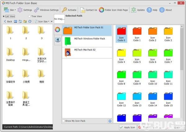Maximize the MSTech Folder Icon window
The image size is (186, 132).
[175, 3]
